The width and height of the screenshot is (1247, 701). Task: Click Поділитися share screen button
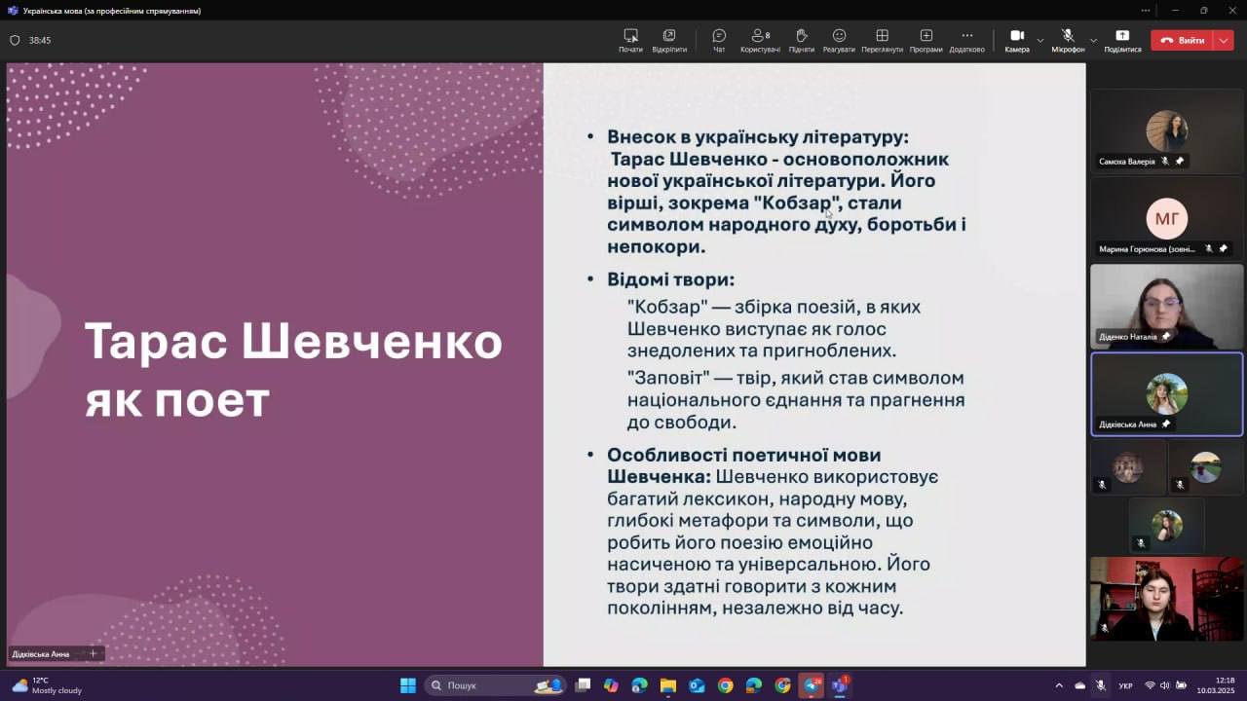1122,40
